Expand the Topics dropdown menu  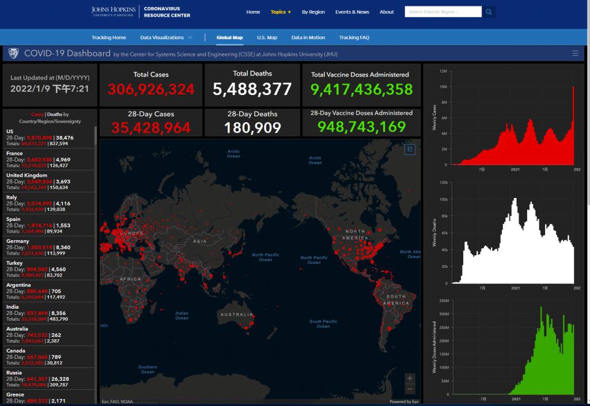[x=281, y=12]
